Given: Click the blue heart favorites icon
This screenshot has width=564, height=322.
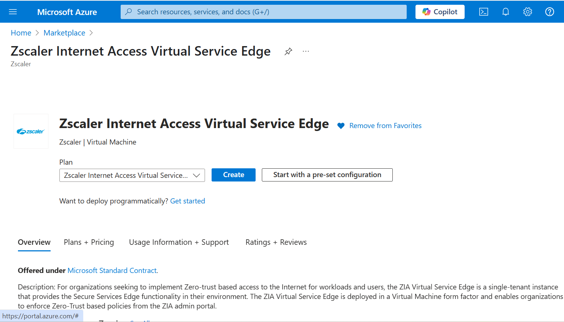Looking at the screenshot, I should [x=341, y=126].
